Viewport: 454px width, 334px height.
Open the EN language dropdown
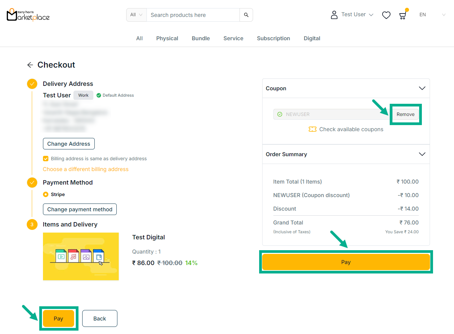[x=432, y=15]
